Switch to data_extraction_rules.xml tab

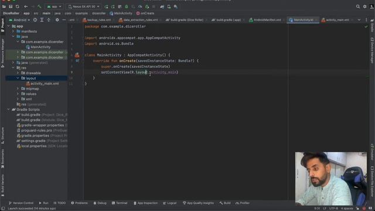click(x=138, y=20)
